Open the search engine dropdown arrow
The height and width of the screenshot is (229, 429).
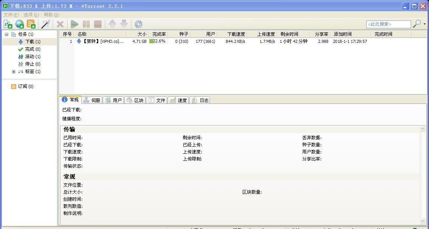coord(425,24)
